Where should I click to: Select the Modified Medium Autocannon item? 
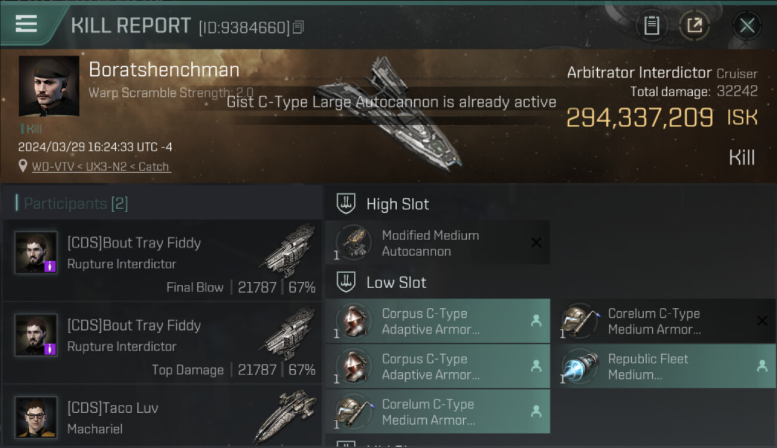438,243
